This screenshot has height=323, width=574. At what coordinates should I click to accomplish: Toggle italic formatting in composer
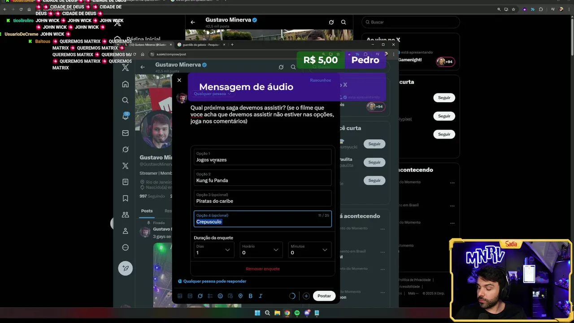click(x=261, y=296)
